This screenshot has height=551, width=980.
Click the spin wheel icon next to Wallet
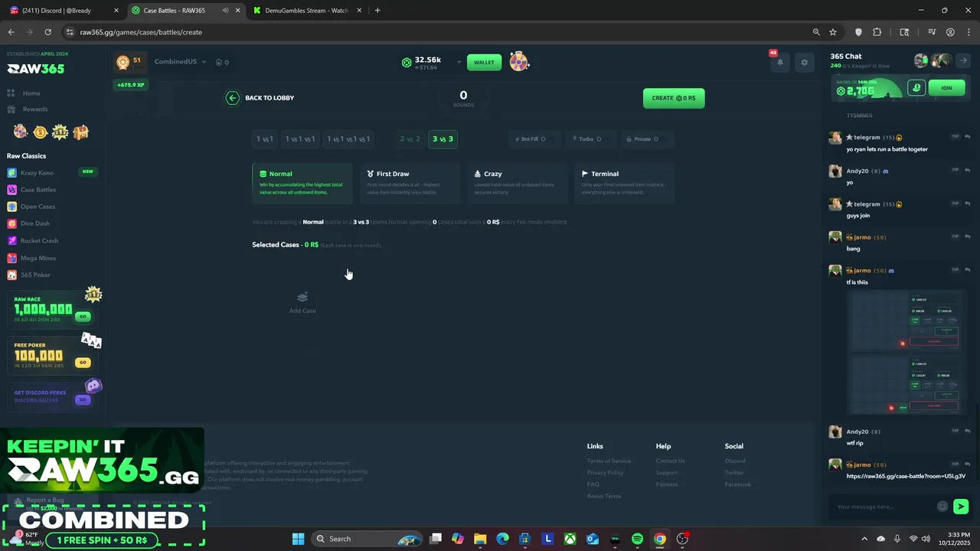click(519, 62)
